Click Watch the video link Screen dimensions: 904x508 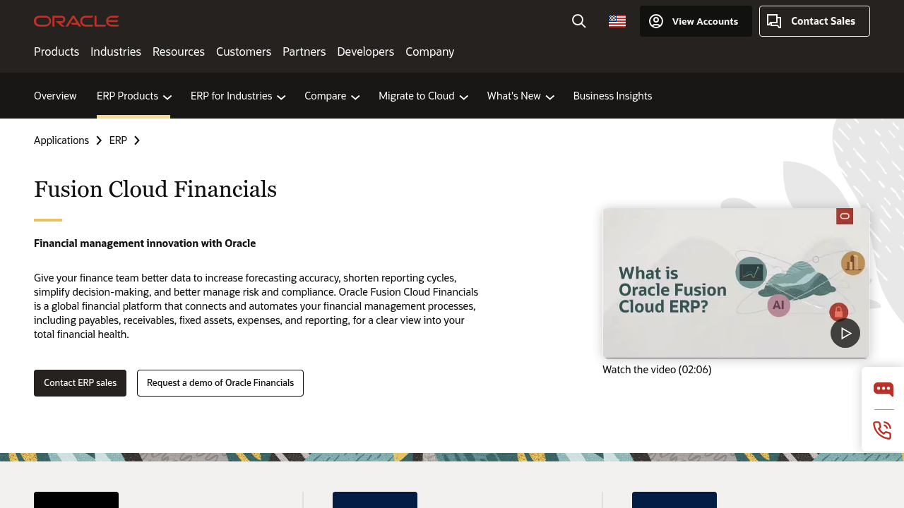point(657,369)
